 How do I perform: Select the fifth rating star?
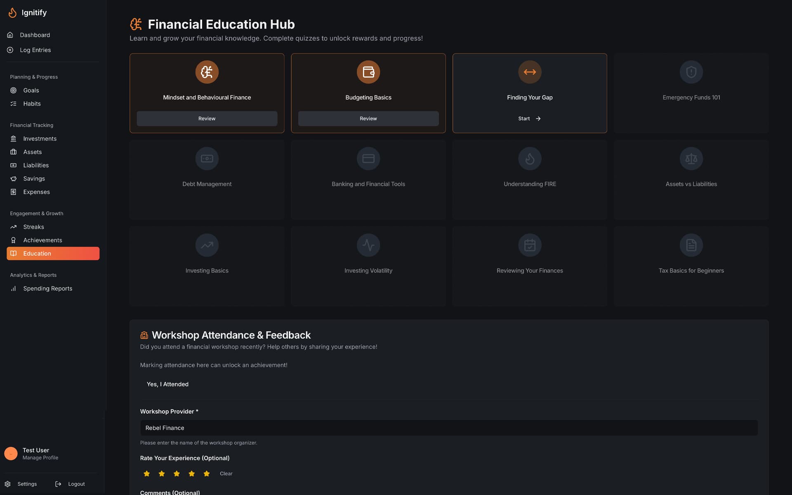point(207,474)
